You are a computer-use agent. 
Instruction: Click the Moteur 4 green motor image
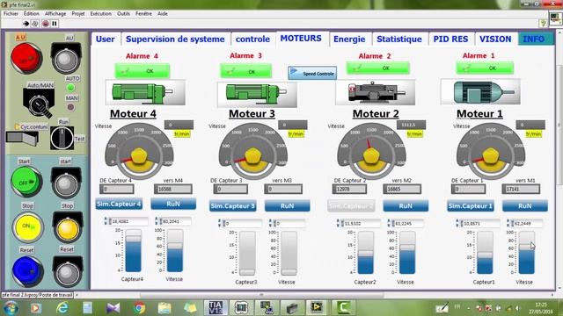click(145, 92)
